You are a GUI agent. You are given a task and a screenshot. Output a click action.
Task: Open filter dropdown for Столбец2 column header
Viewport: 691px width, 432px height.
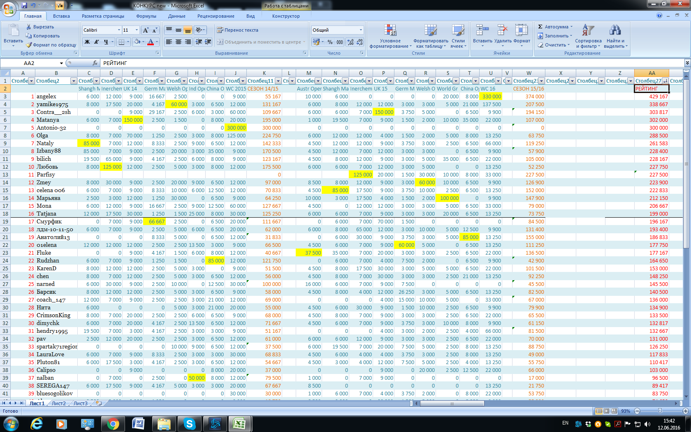tap(74, 81)
